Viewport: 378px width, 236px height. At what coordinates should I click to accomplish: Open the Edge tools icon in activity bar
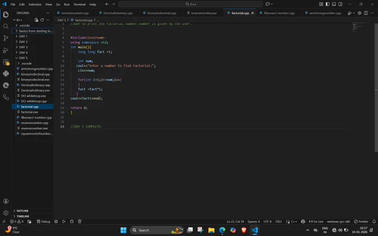point(6,86)
